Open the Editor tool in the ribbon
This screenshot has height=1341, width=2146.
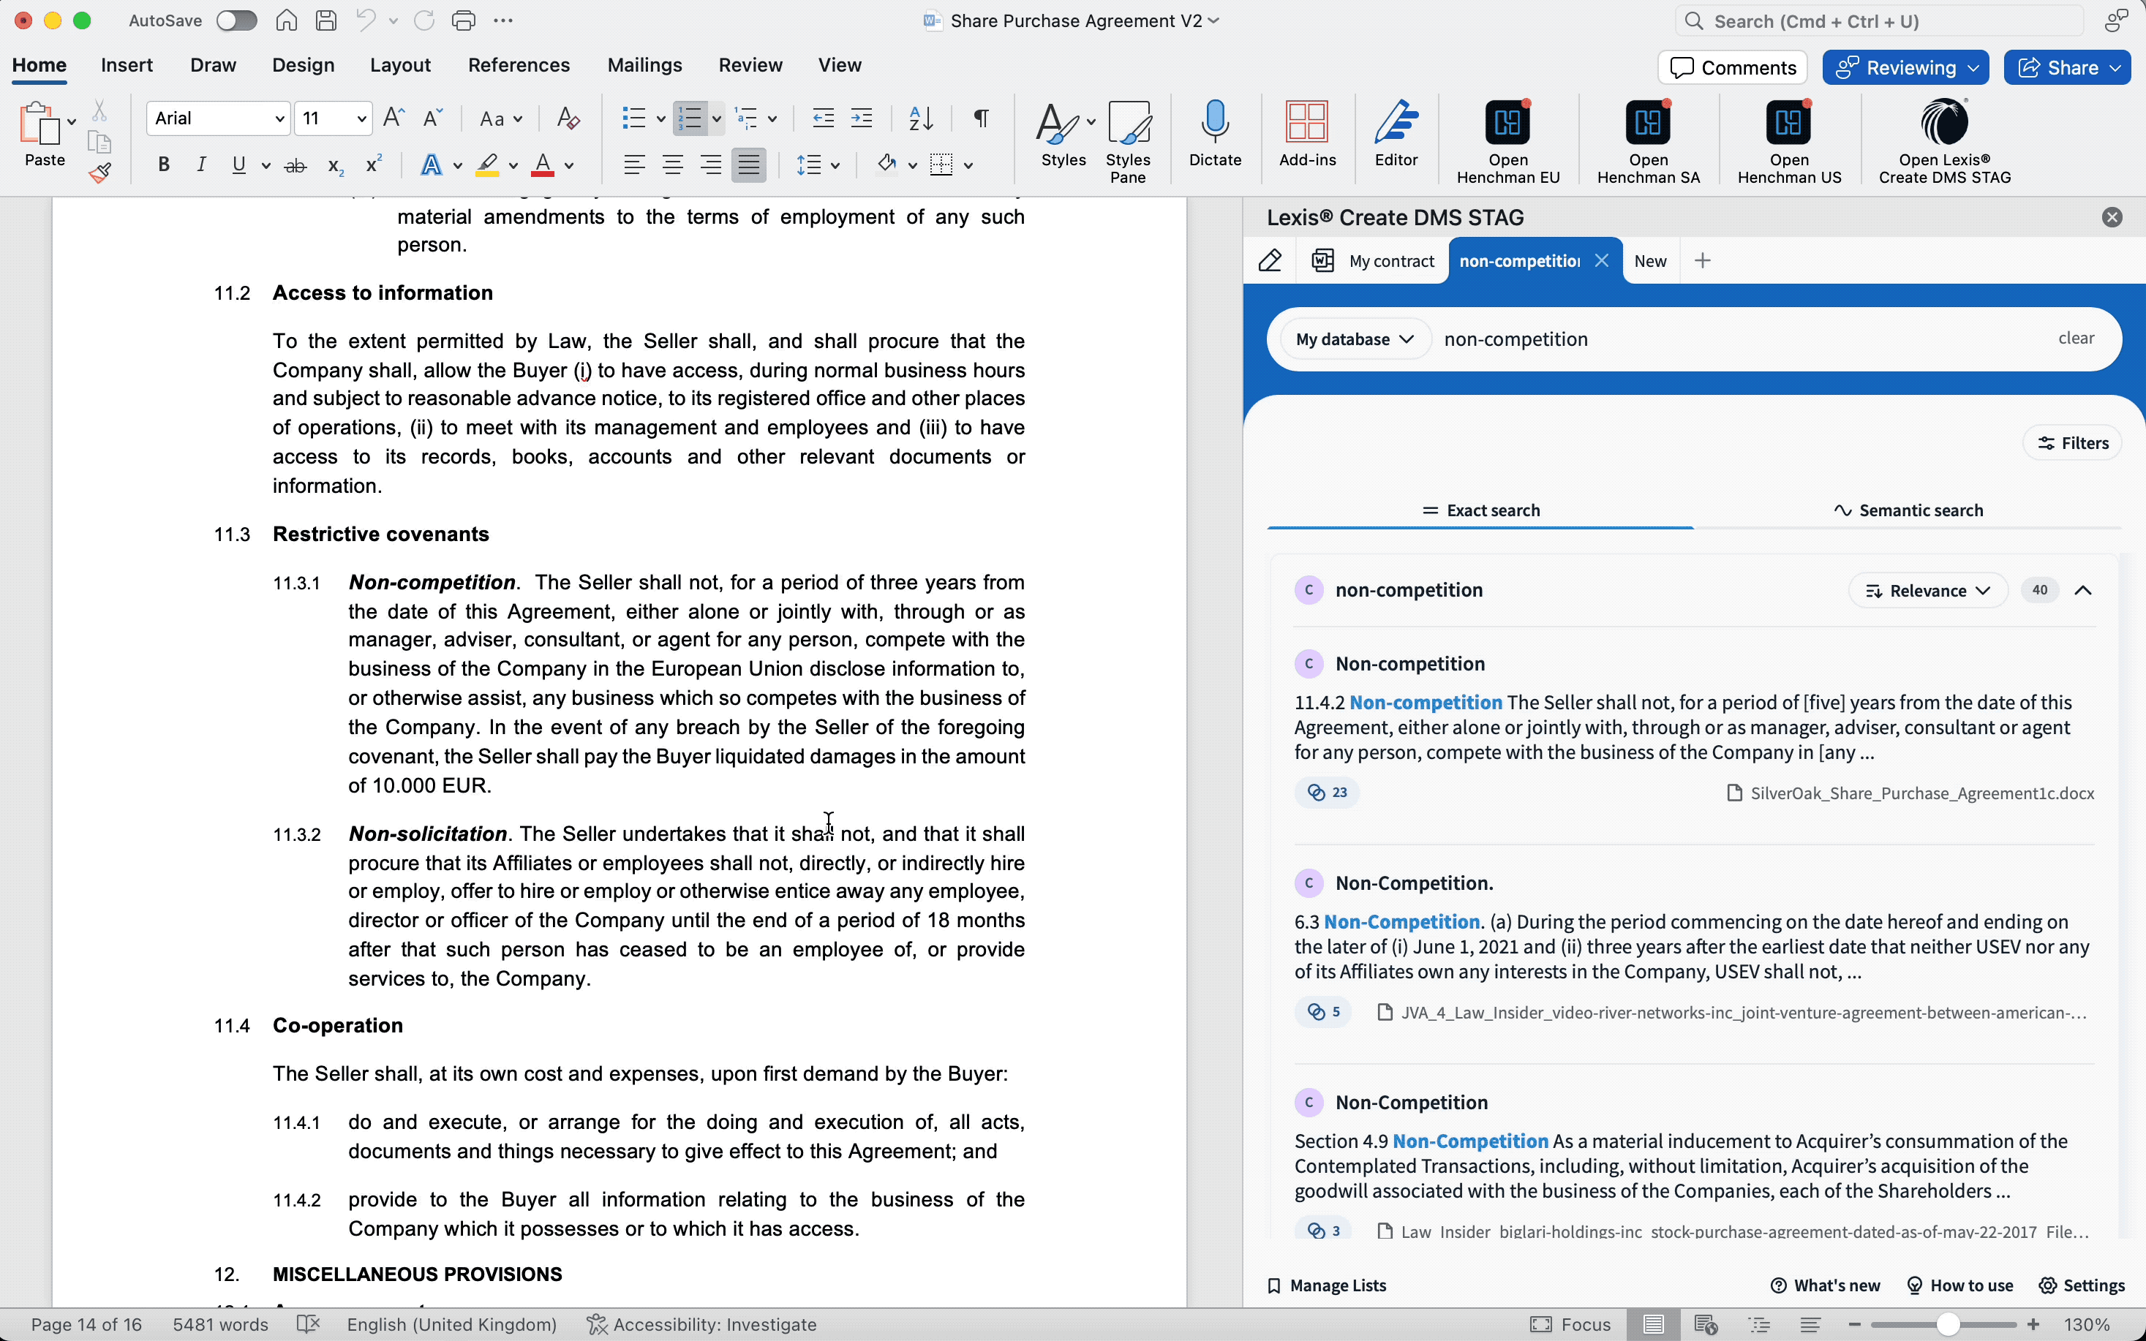coord(1396,124)
